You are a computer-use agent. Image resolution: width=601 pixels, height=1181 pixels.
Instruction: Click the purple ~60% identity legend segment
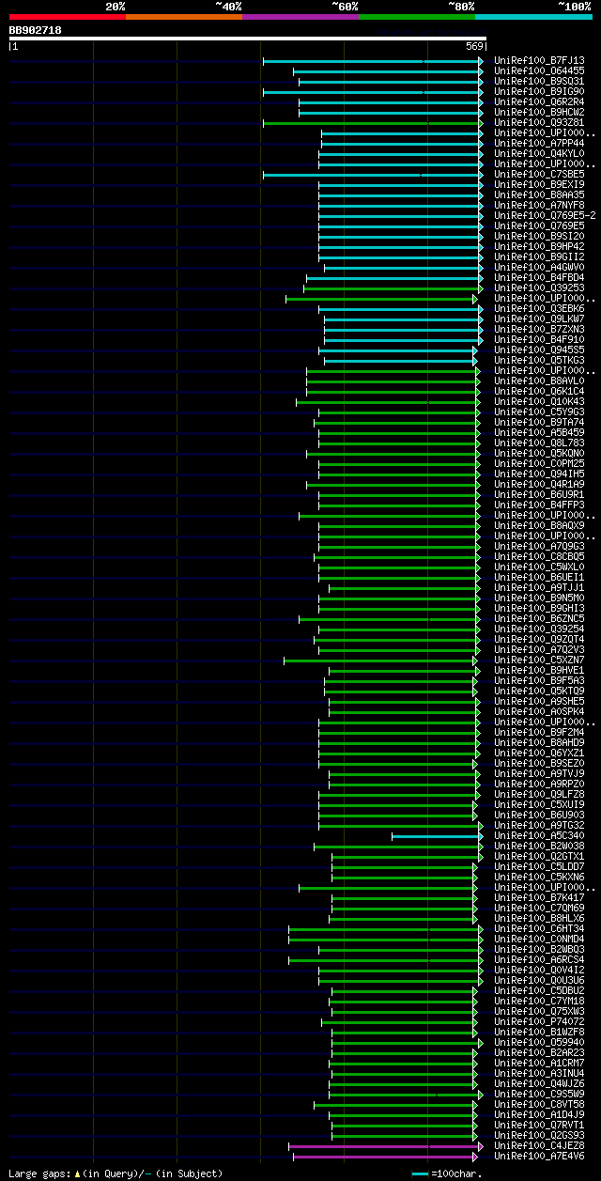[300, 17]
